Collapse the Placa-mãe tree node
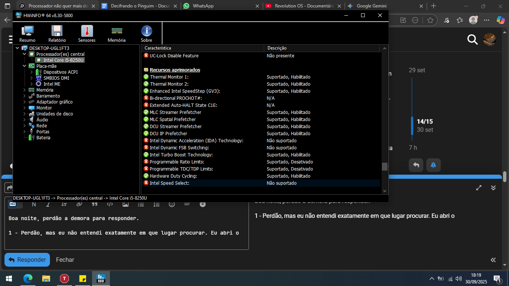The width and height of the screenshot is (509, 286). click(x=25, y=66)
